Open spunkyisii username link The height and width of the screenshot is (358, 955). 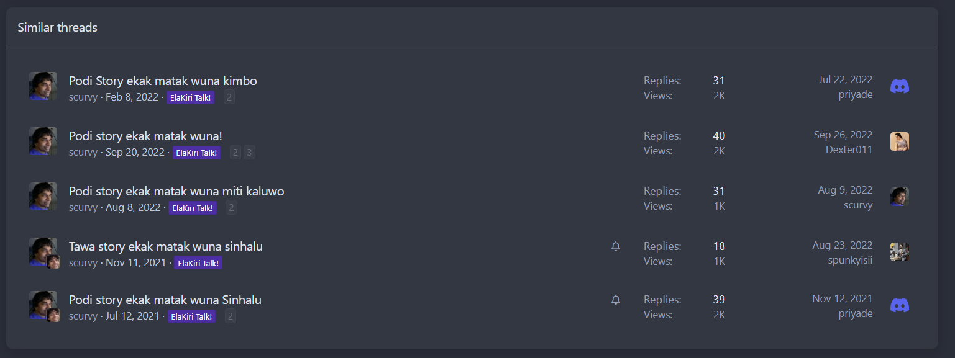[x=851, y=260]
